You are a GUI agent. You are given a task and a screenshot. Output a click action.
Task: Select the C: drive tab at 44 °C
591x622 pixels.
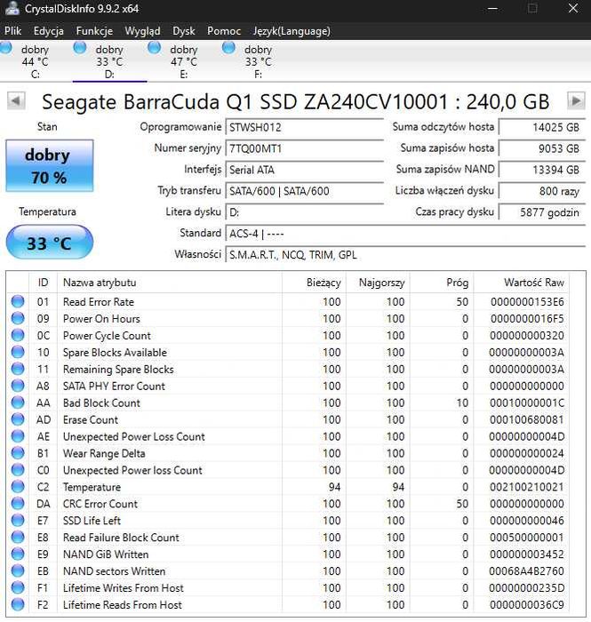point(35,61)
